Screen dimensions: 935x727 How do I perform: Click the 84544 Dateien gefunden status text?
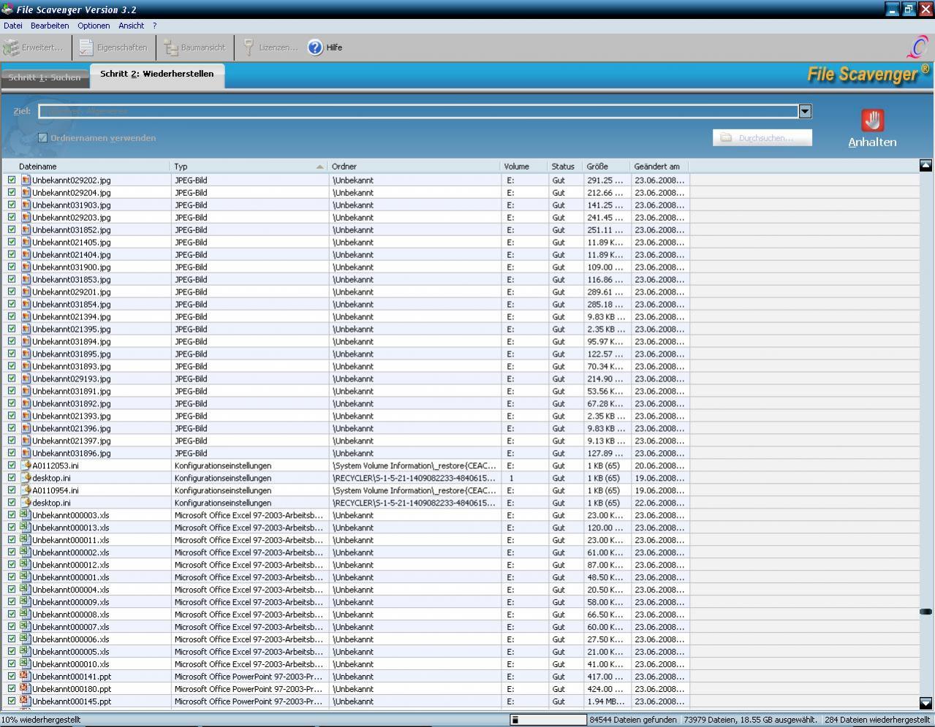coord(633,720)
